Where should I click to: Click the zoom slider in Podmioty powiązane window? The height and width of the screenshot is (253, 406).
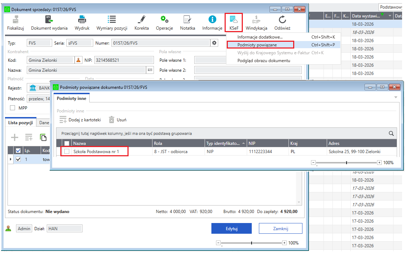[346, 163]
